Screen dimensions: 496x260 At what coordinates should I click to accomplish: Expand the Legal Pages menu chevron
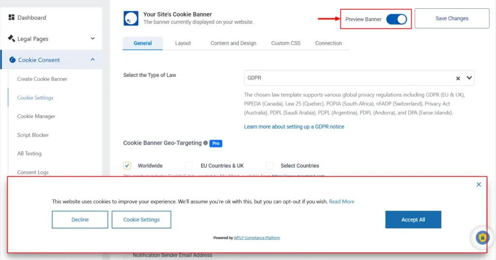click(x=93, y=39)
